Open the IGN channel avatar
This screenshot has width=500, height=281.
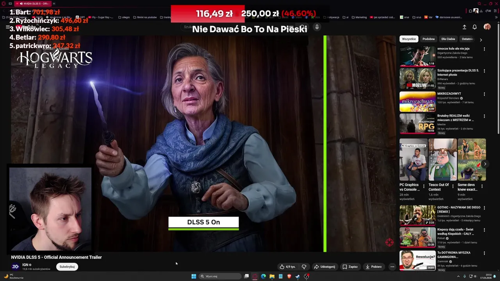coord(15,267)
